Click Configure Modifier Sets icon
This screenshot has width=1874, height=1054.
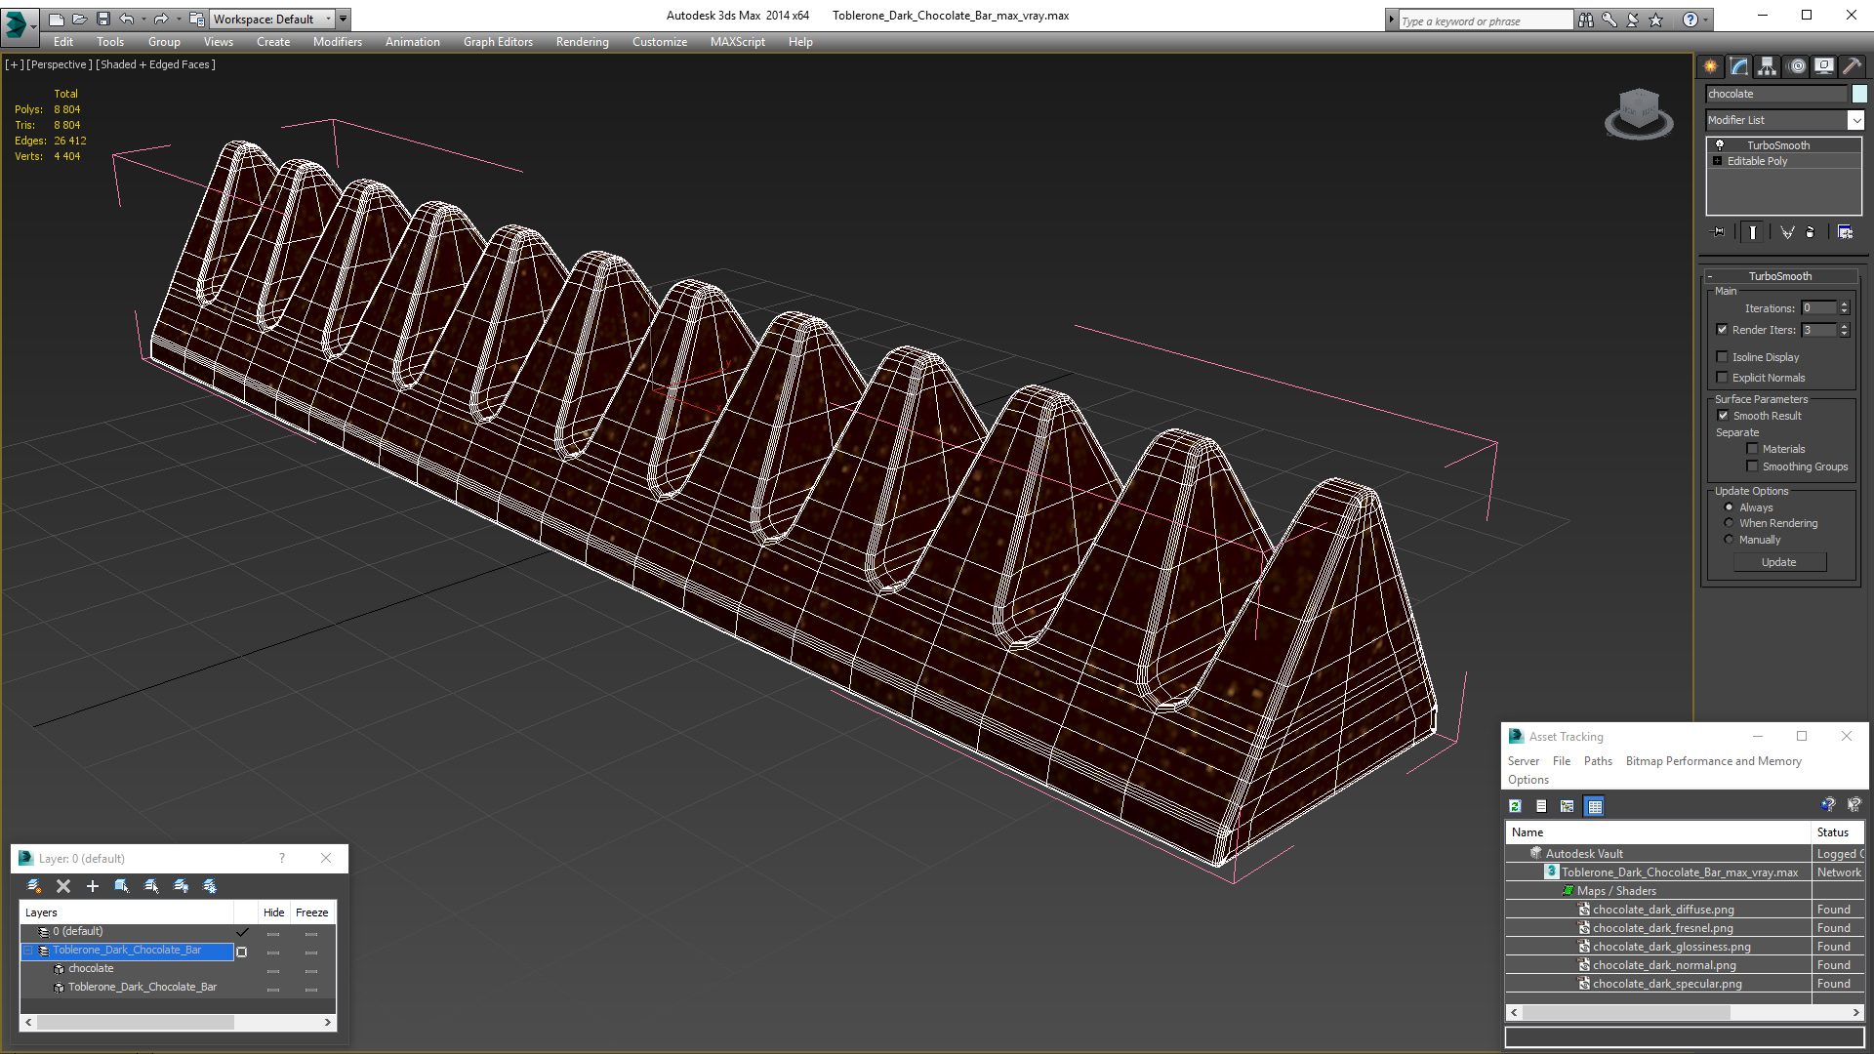tap(1845, 232)
